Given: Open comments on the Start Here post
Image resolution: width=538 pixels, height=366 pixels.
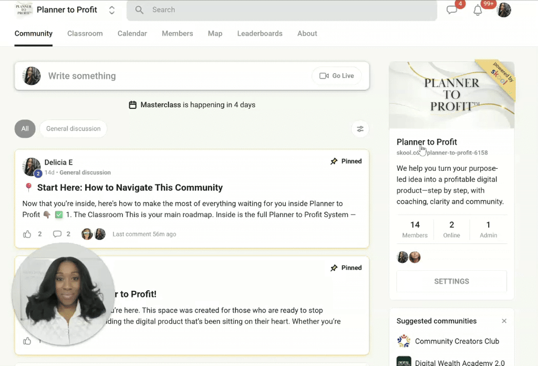Looking at the screenshot, I should pyautogui.click(x=57, y=234).
